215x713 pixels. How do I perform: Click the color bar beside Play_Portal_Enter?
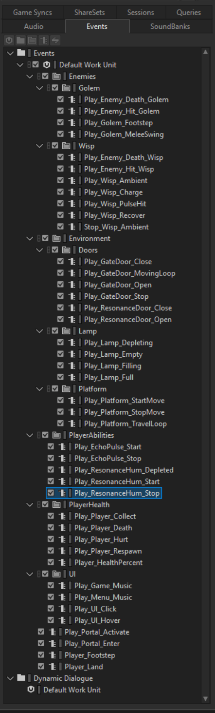coord(61,643)
